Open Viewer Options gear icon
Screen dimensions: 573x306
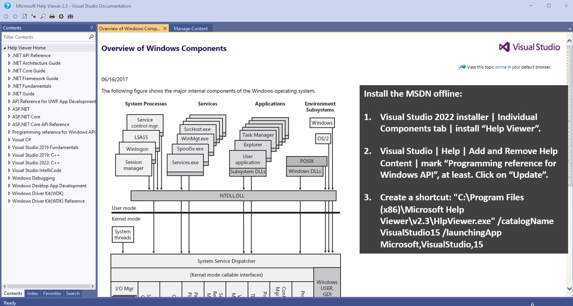(61, 16)
